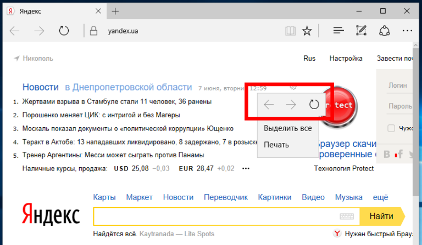Open a new tab with plus button
The height and width of the screenshot is (245, 422).
[x=115, y=12]
